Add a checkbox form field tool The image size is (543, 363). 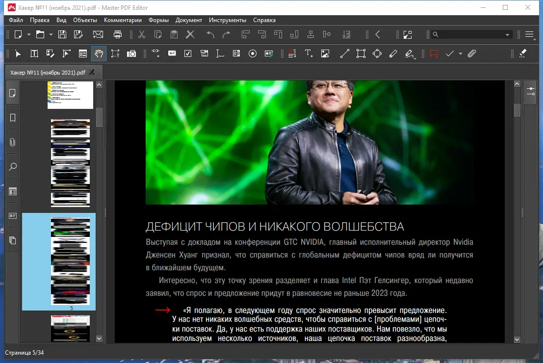188,53
